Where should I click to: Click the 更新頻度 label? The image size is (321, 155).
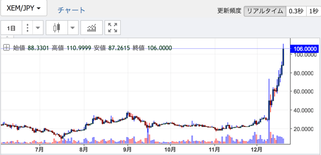pos(229,11)
